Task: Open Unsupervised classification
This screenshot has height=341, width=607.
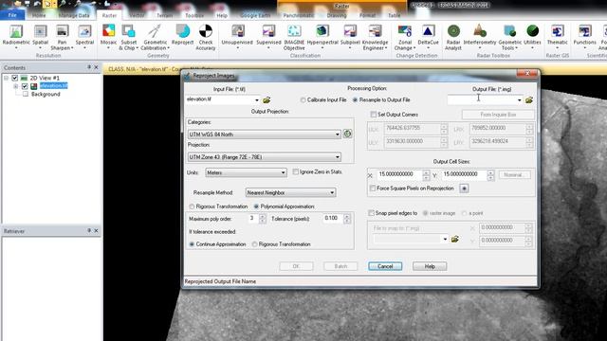Action: coord(237,37)
